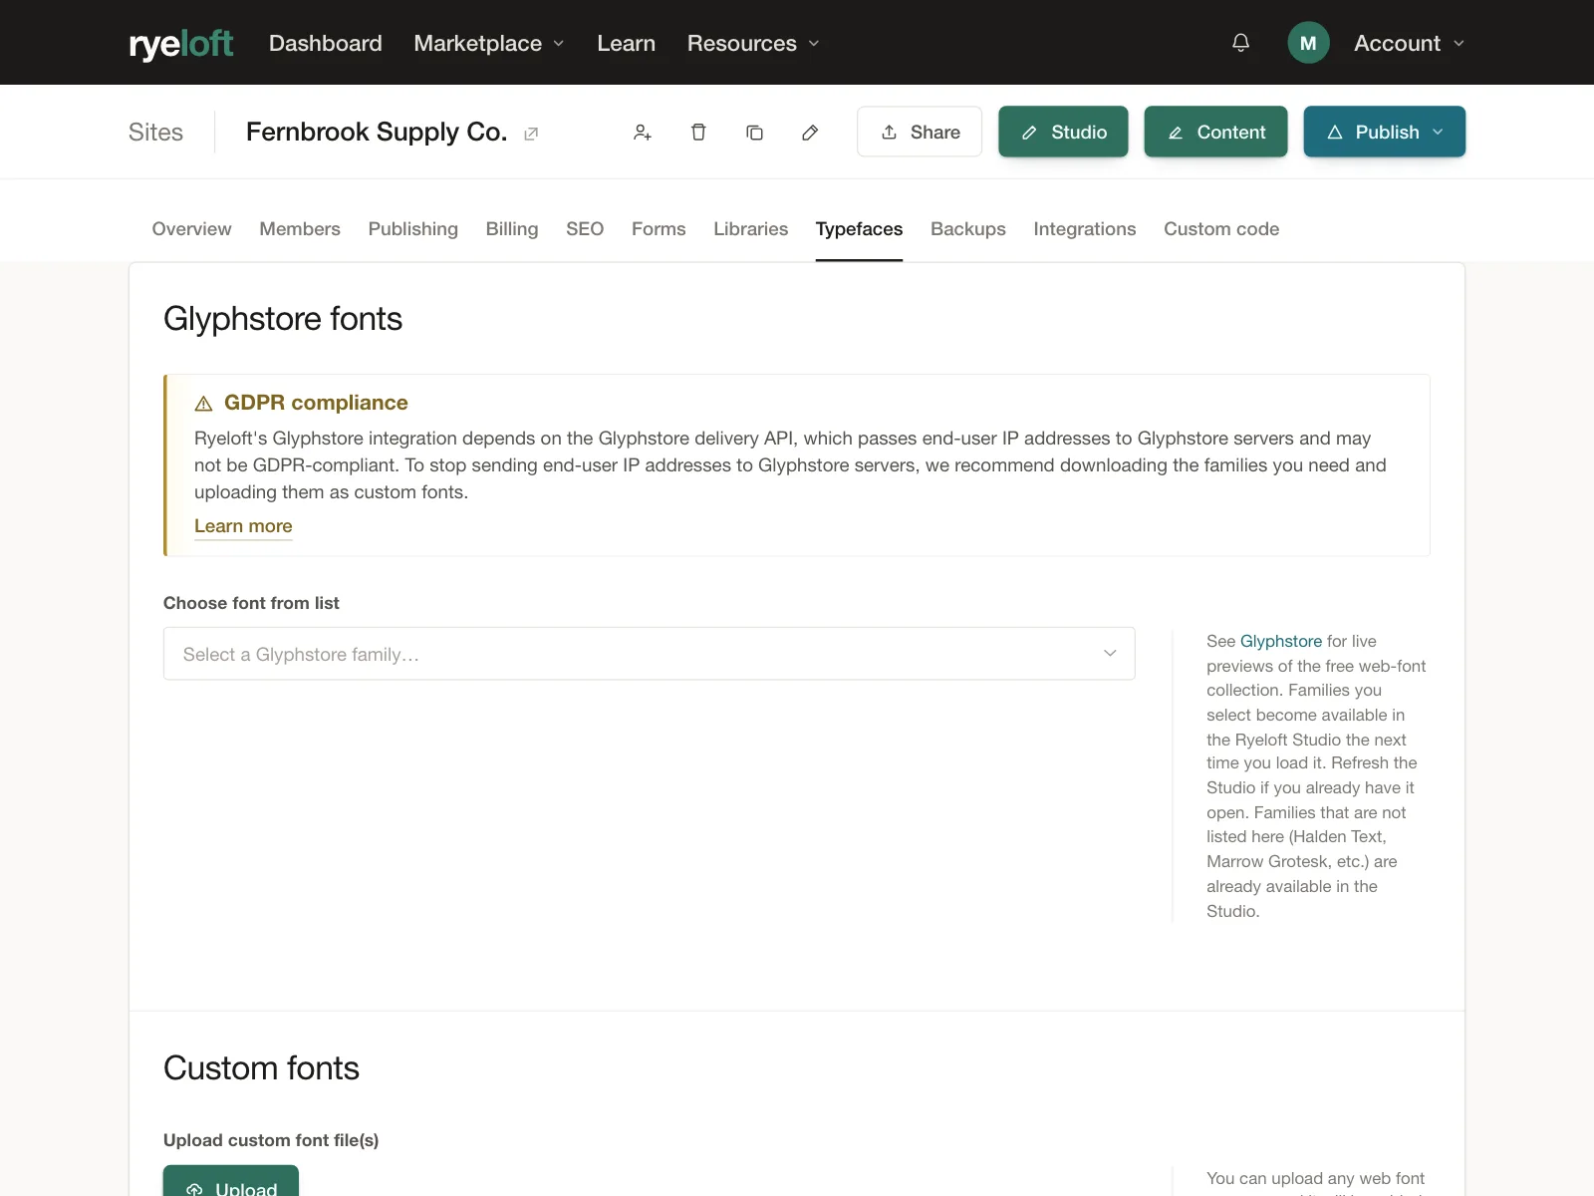Click the Share button

click(x=920, y=132)
